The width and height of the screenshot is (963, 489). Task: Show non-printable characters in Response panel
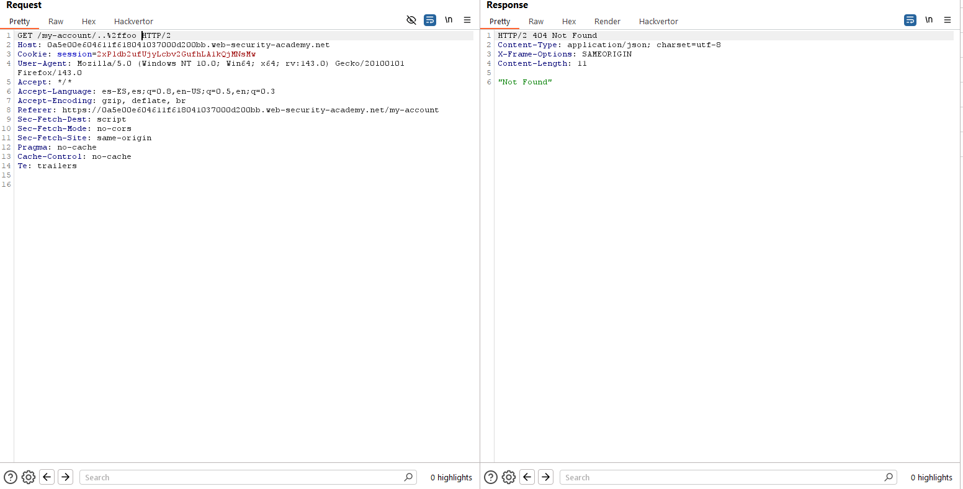click(x=929, y=20)
